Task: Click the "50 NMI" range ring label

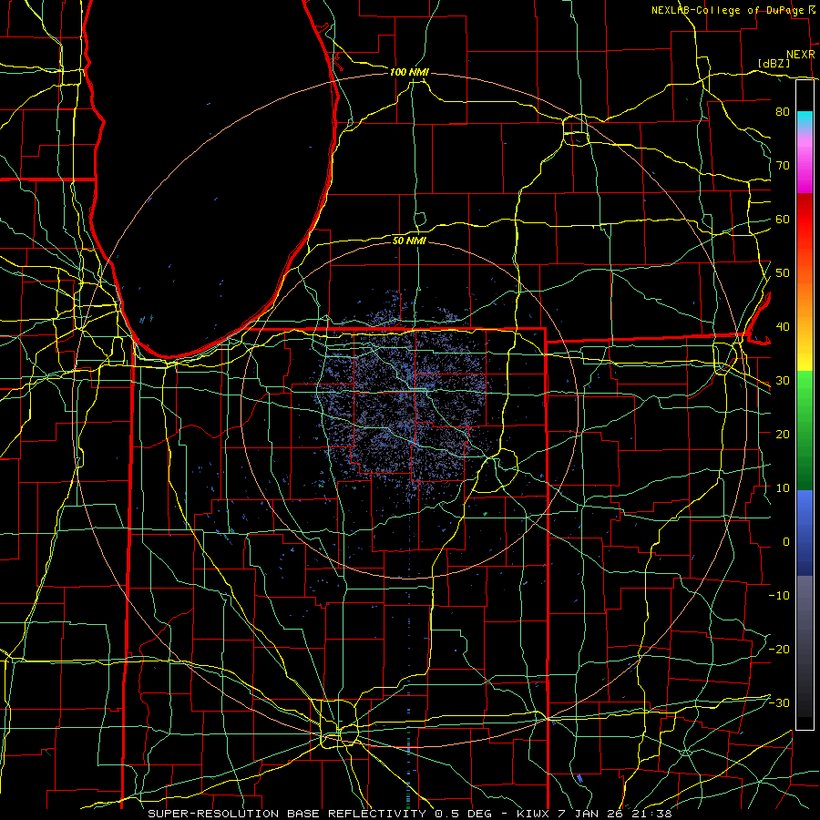Action: [409, 241]
